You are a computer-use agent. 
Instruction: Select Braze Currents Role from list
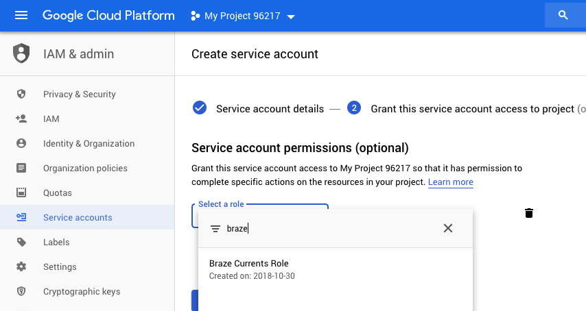tap(336, 270)
